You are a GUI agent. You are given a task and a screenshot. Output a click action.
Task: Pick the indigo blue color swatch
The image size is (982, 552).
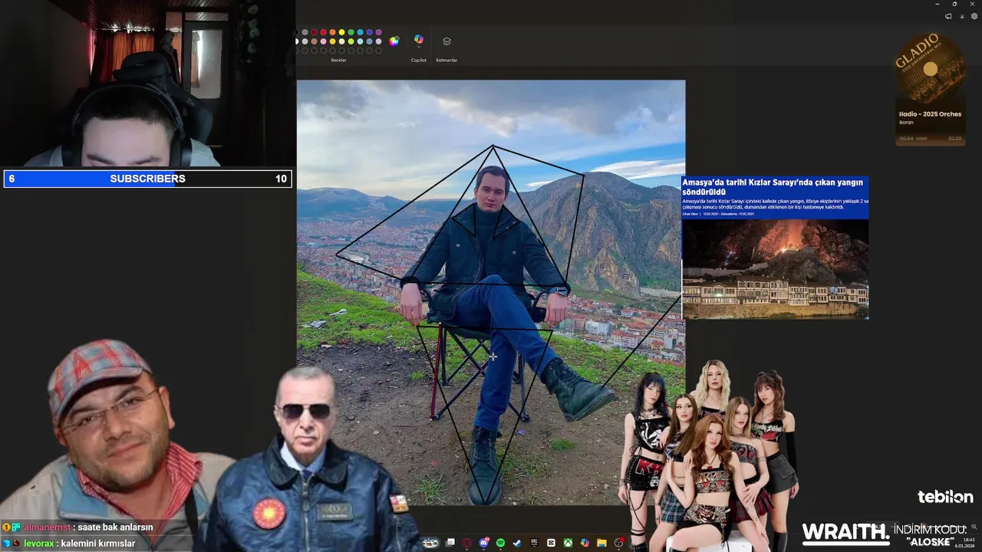369,32
